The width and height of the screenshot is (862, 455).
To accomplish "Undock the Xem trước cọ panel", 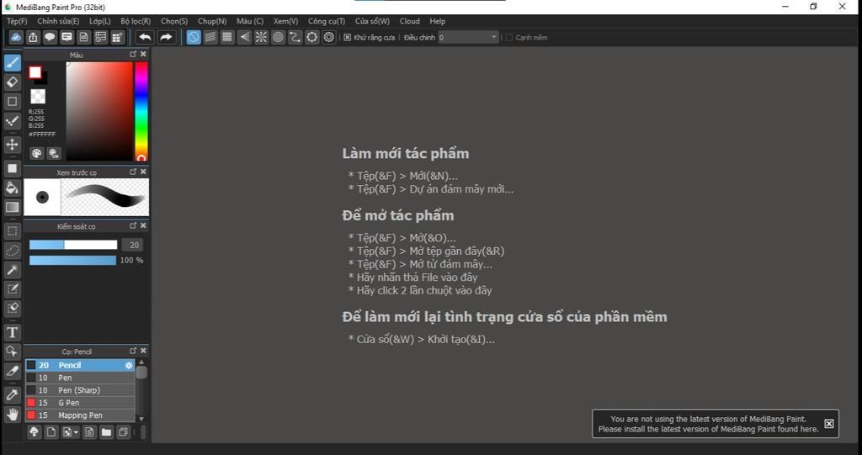I will 133,172.
